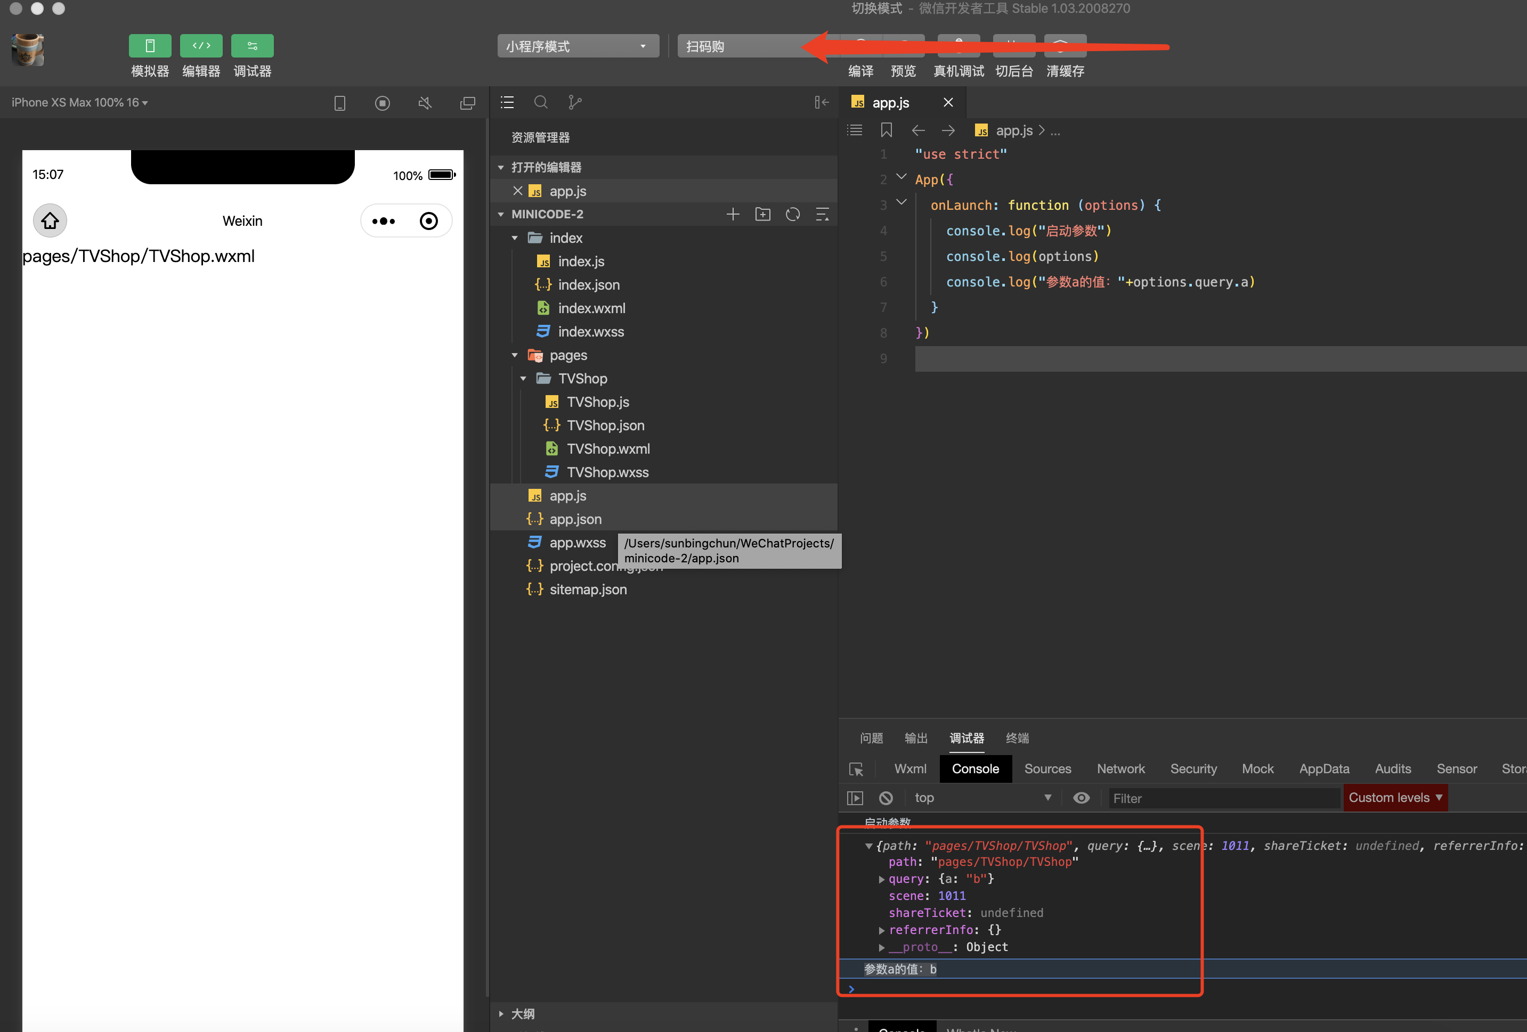Toggle the simulator panel button
Image resolution: width=1527 pixels, height=1032 pixels.
pos(150,46)
